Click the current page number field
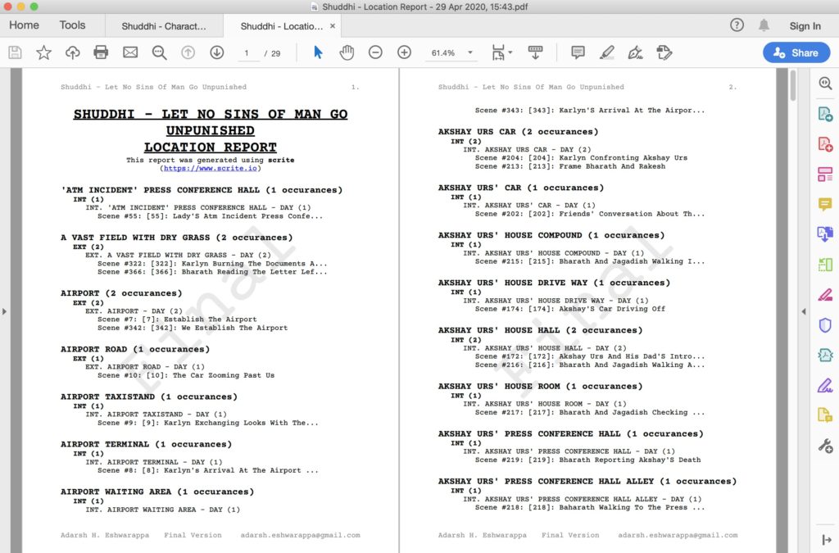This screenshot has width=839, height=553. (247, 53)
